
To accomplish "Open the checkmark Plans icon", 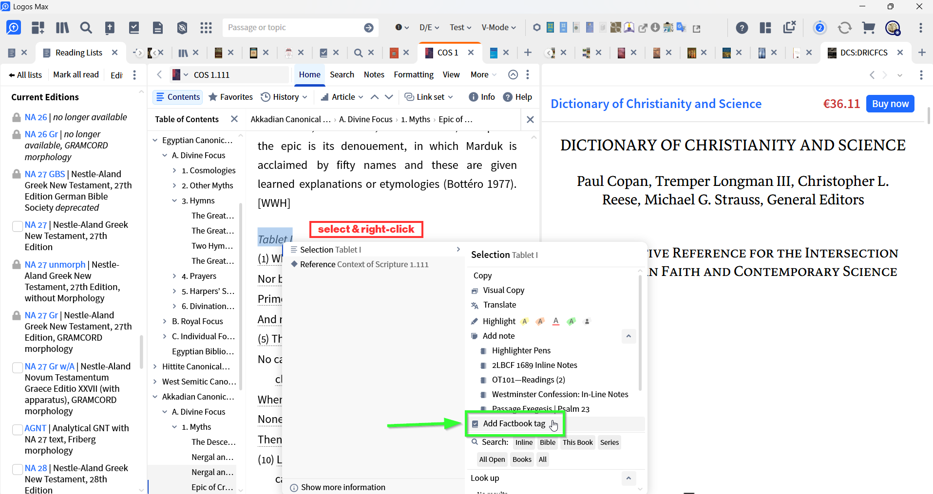I will (x=134, y=27).
